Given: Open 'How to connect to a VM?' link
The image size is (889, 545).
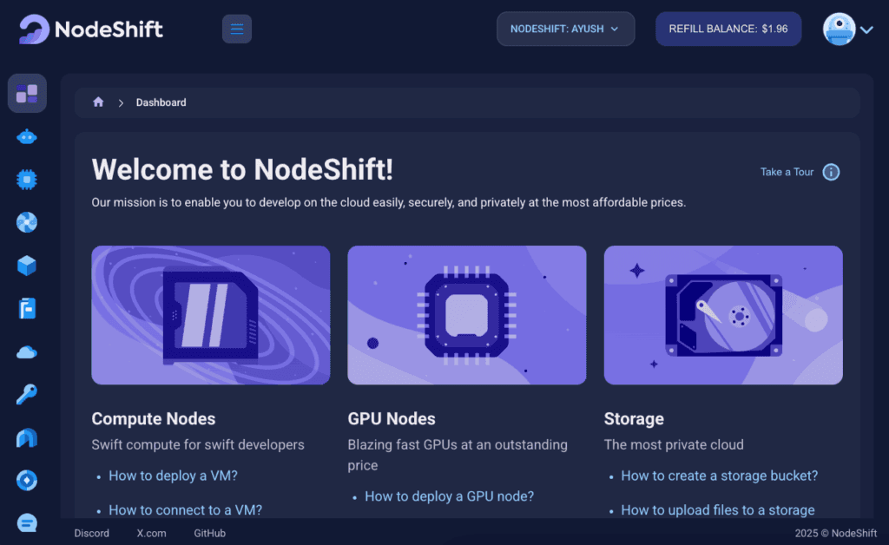Looking at the screenshot, I should coord(186,510).
